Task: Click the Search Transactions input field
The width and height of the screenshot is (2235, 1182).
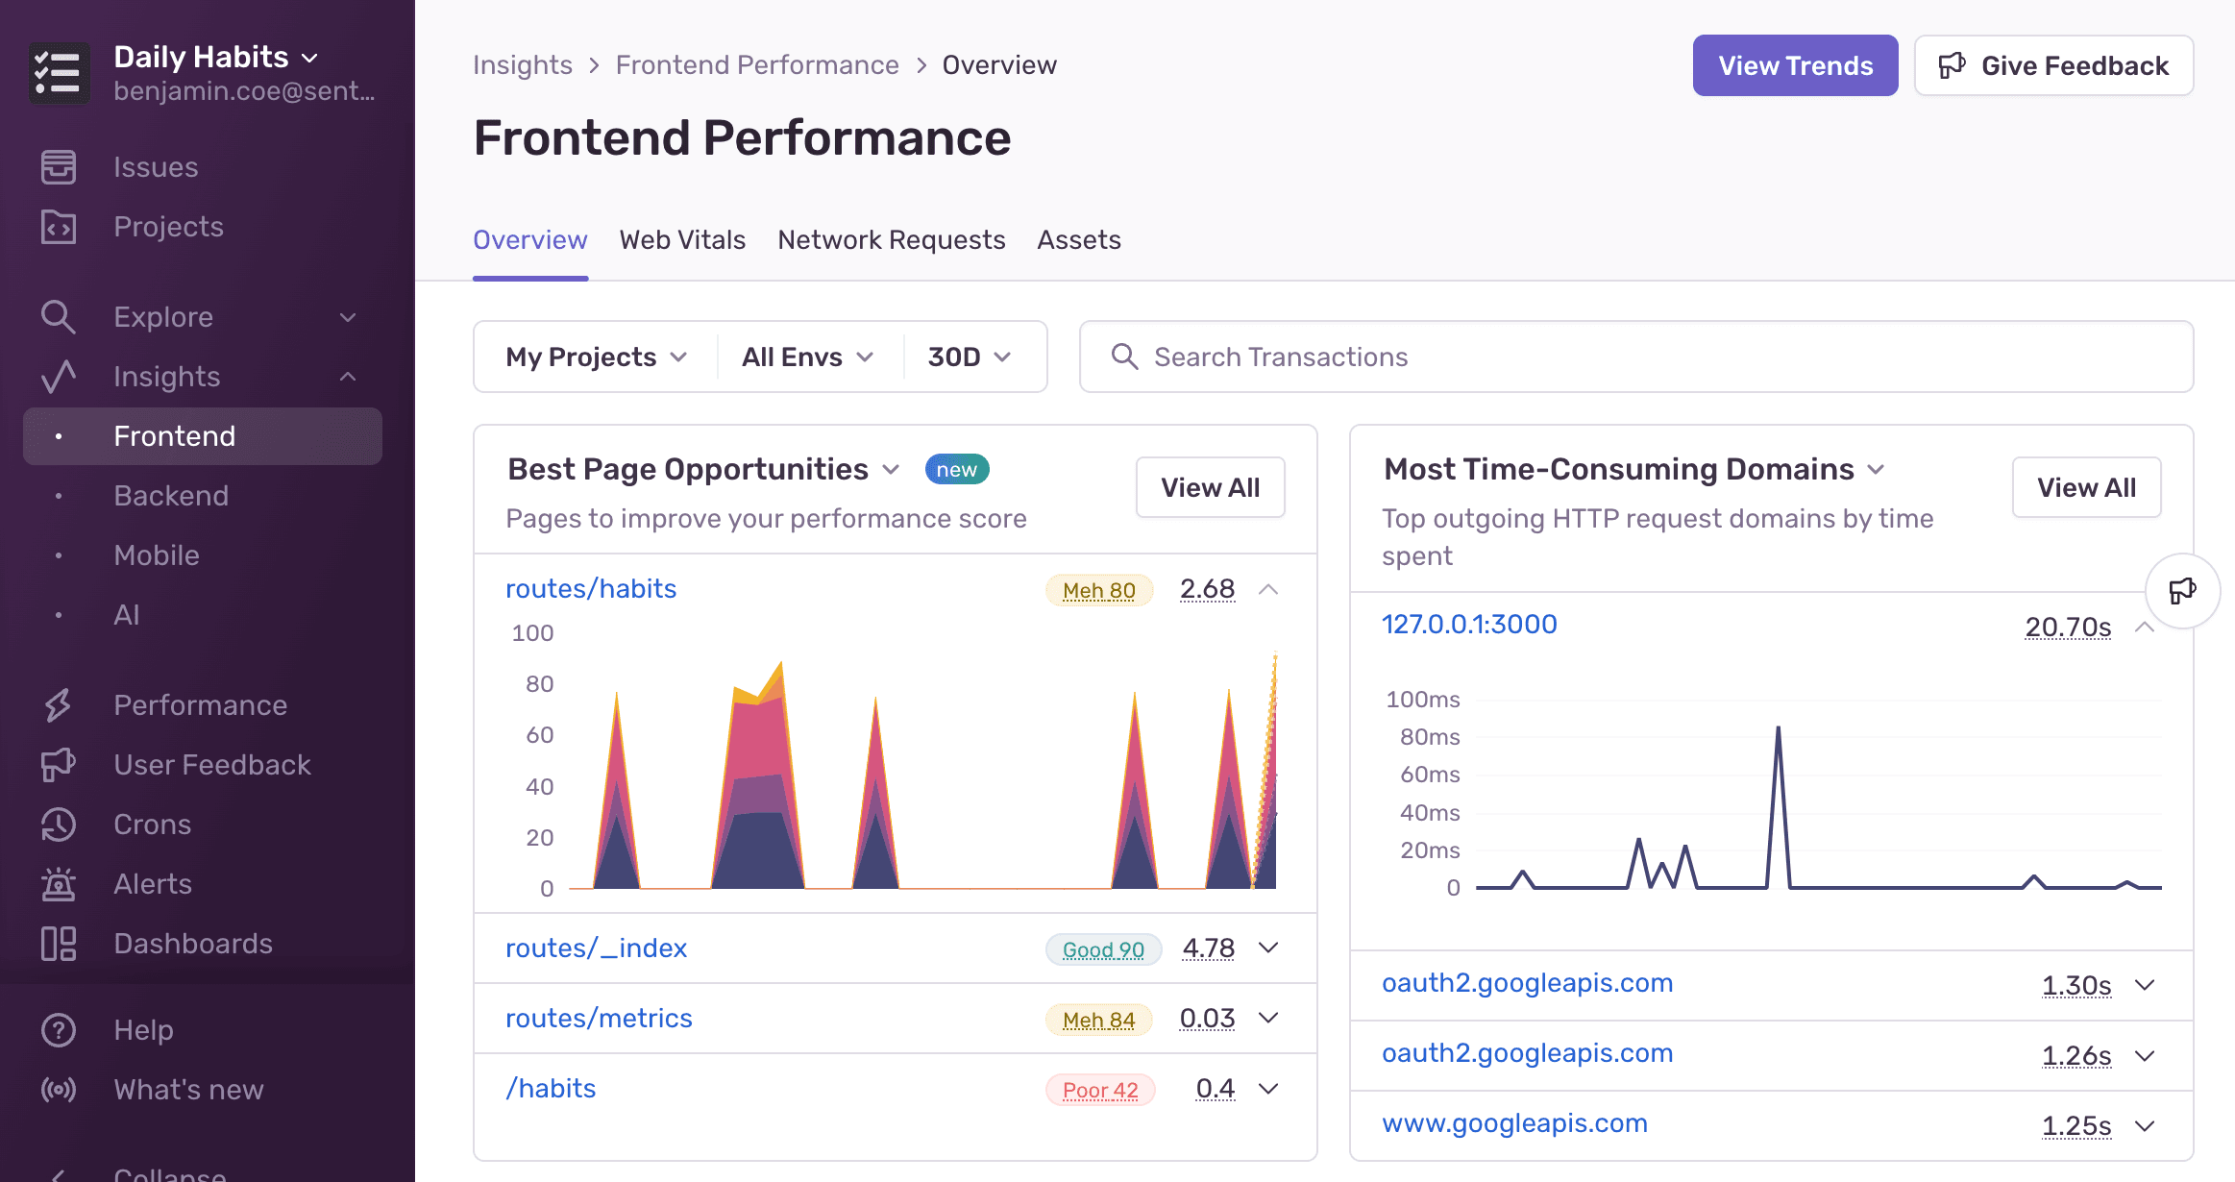Action: point(1636,357)
